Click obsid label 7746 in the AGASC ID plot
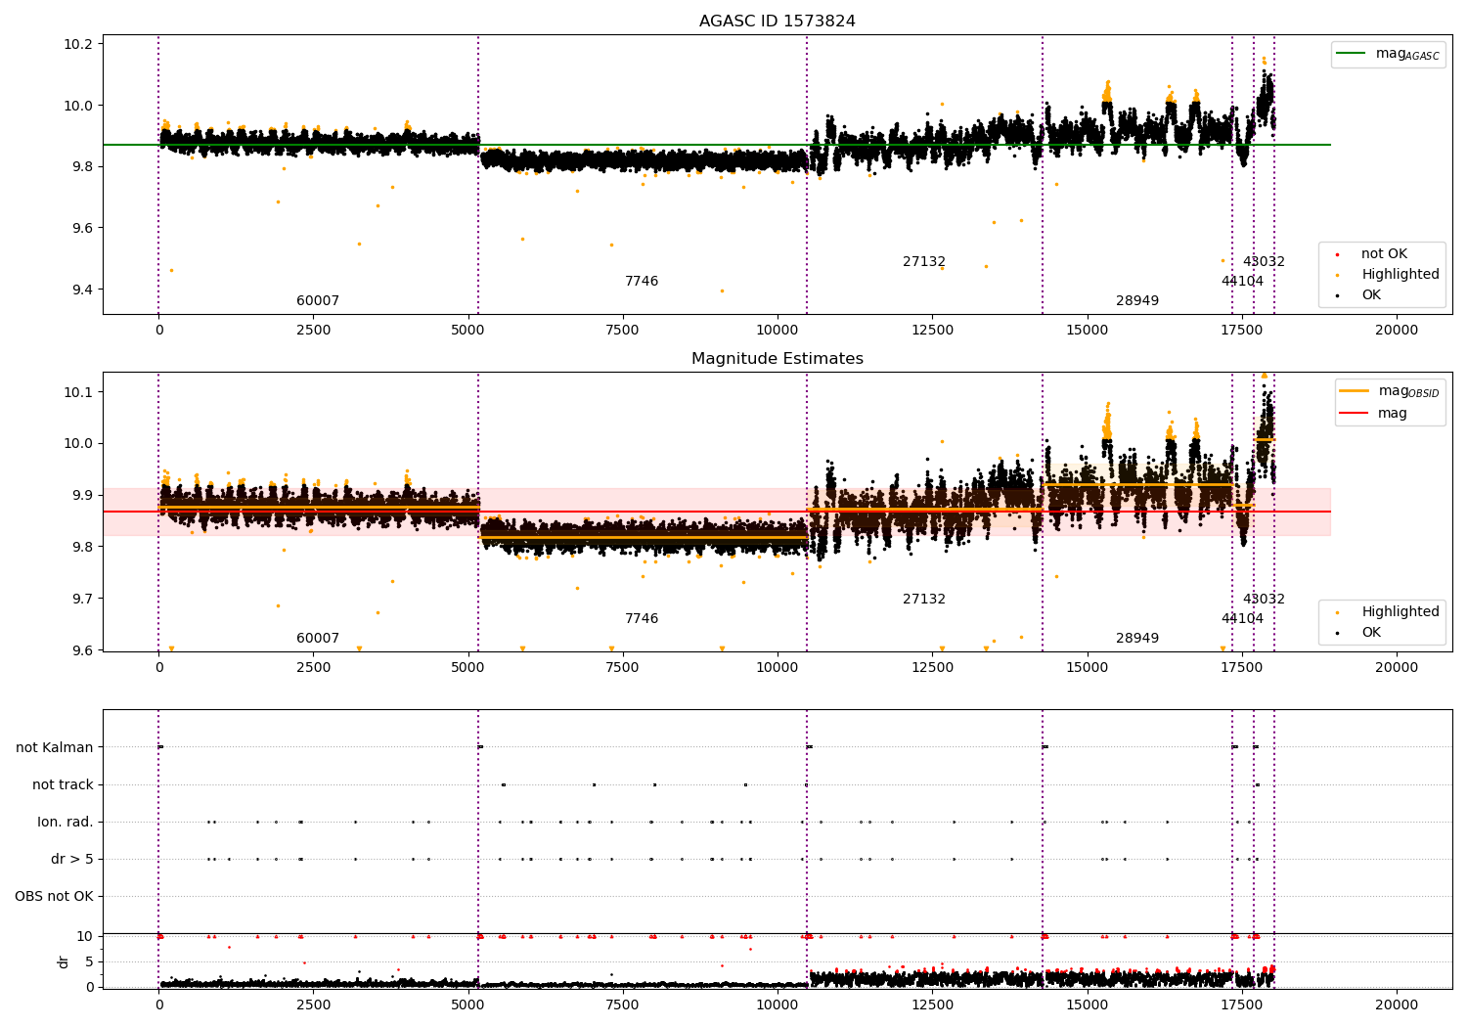The height and width of the screenshot is (1027, 1467). 642,282
